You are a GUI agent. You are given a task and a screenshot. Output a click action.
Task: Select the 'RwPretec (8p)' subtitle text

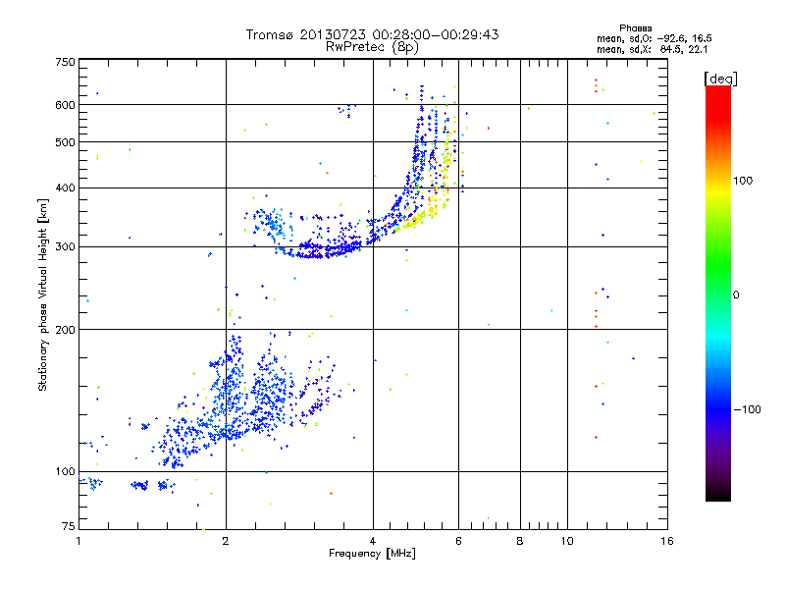coord(372,47)
